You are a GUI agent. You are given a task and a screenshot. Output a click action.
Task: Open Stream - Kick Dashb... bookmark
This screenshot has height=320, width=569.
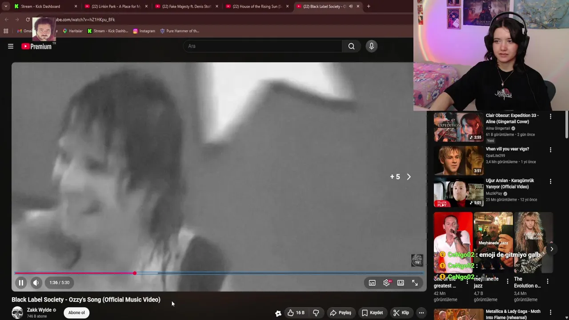tap(108, 31)
